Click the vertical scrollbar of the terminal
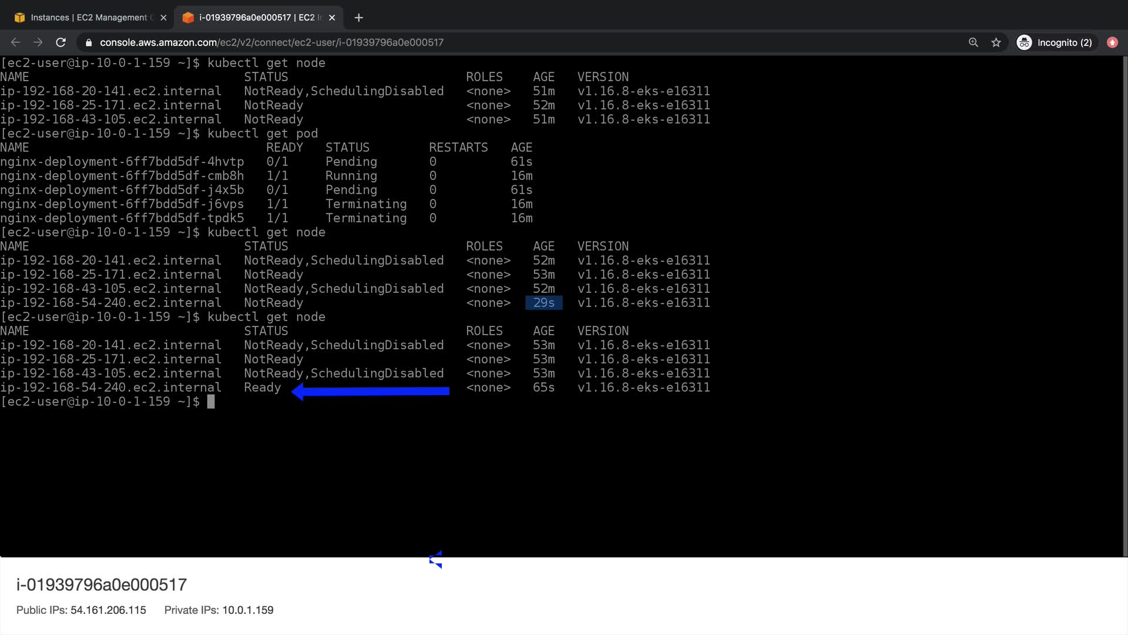Screen dimensions: 1128x635 1125,306
